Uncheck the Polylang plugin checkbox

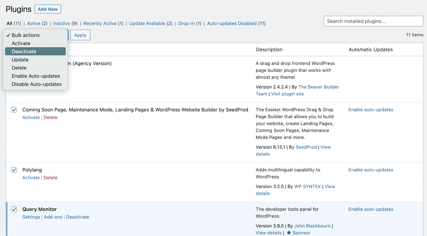click(x=14, y=170)
